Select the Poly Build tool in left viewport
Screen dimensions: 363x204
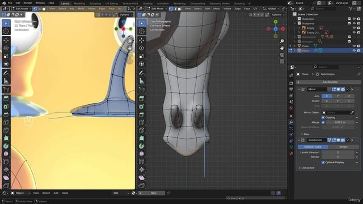click(6, 138)
